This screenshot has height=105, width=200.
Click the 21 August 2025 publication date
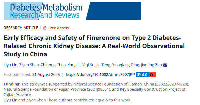point(46,74)
